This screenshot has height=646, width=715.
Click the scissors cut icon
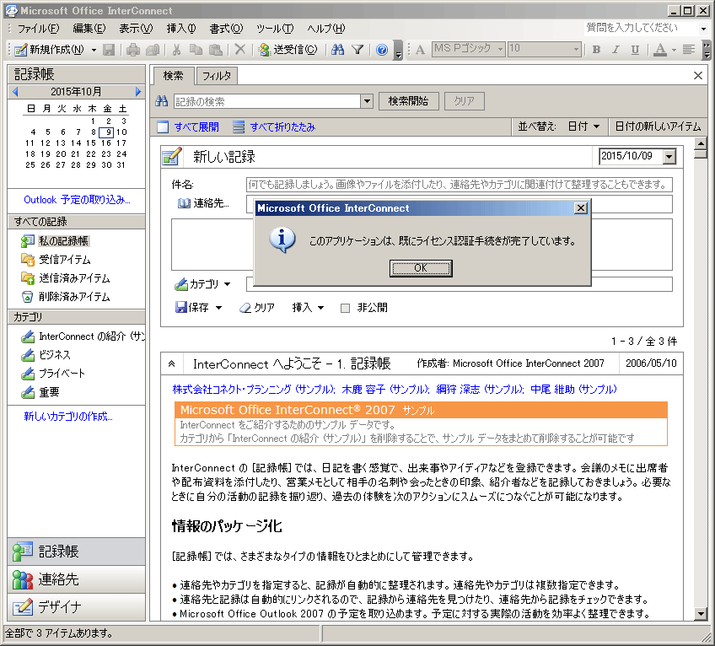pos(176,49)
